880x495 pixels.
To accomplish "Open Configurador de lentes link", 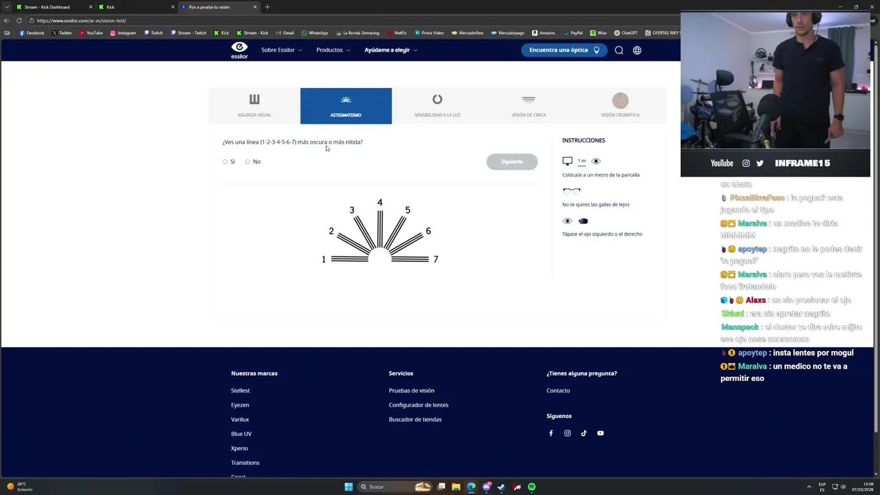I will (419, 405).
